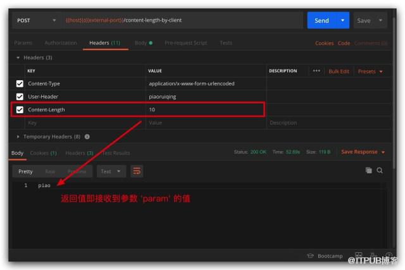Uncheck the Content-Type header checkbox
Image resolution: width=405 pixels, height=270 pixels.
(20, 83)
